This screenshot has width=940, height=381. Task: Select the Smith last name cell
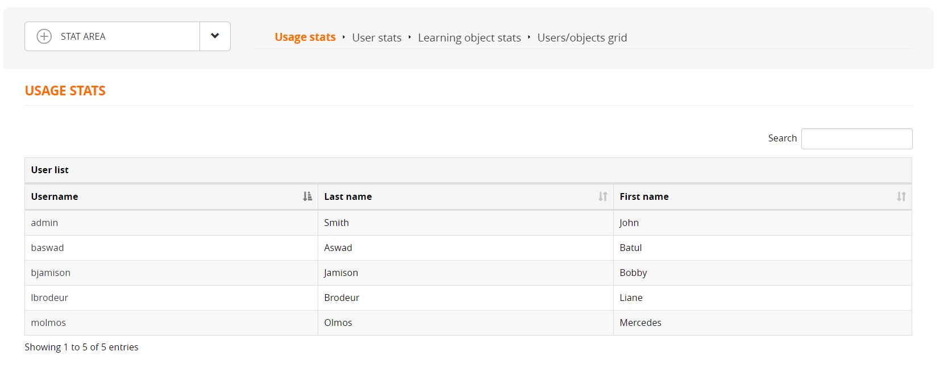[465, 223]
